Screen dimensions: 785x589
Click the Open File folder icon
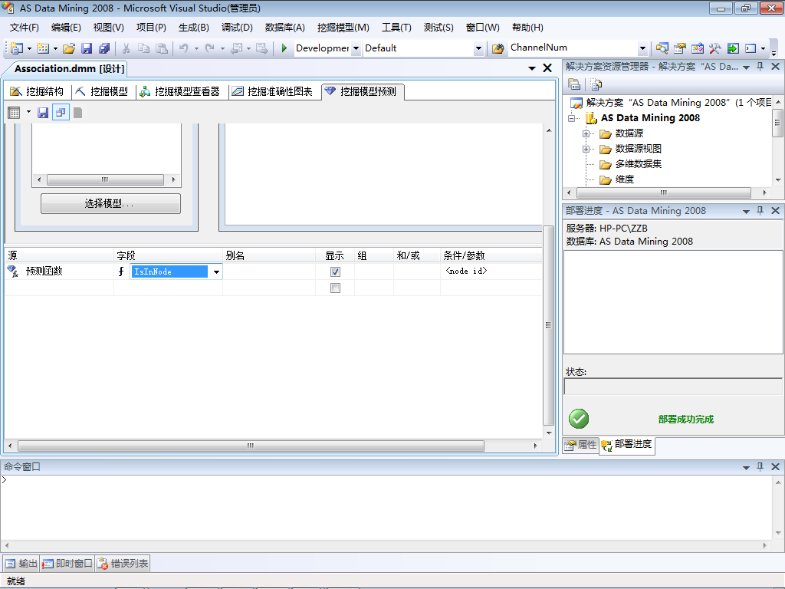point(69,48)
